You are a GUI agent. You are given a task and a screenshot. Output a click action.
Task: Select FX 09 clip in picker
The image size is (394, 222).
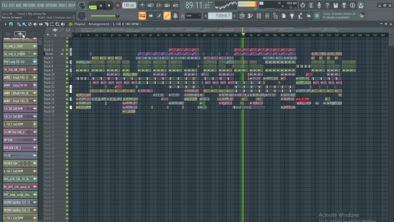20,155
